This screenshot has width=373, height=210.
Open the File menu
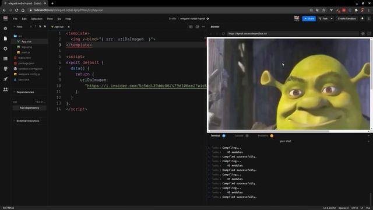click(15, 19)
